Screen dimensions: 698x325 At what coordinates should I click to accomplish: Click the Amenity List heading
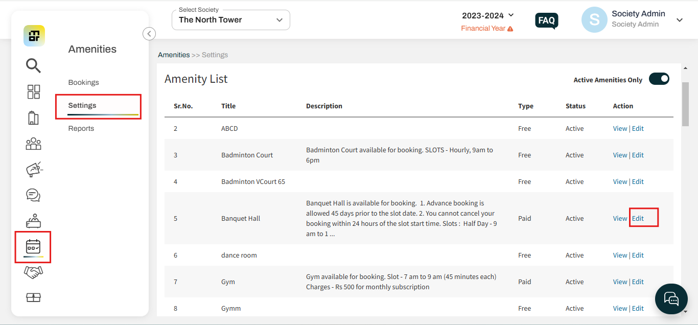pos(196,79)
